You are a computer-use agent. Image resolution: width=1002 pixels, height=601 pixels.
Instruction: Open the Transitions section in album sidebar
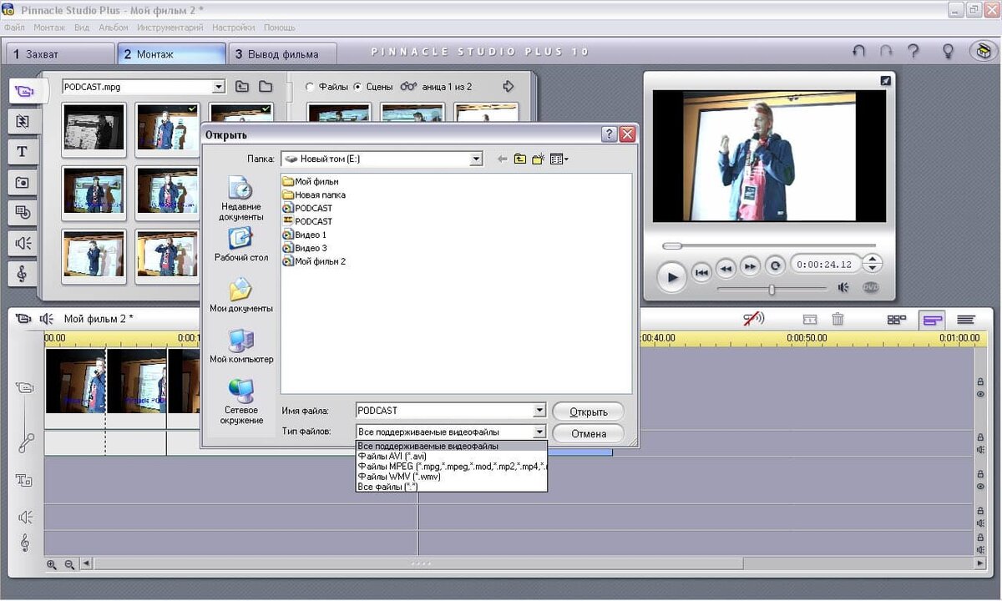(x=23, y=121)
